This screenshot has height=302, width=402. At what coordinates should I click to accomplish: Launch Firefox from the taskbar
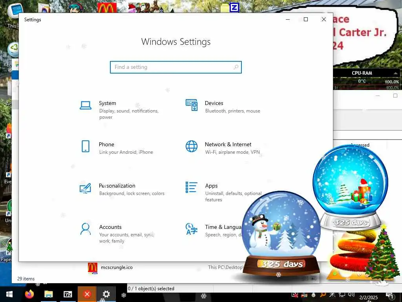click(x=29, y=294)
